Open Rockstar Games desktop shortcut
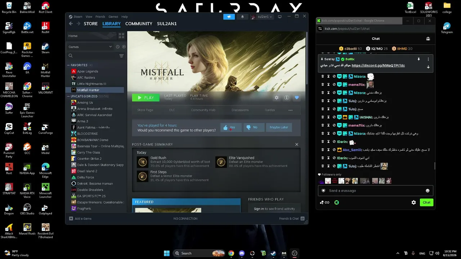 coord(27,50)
